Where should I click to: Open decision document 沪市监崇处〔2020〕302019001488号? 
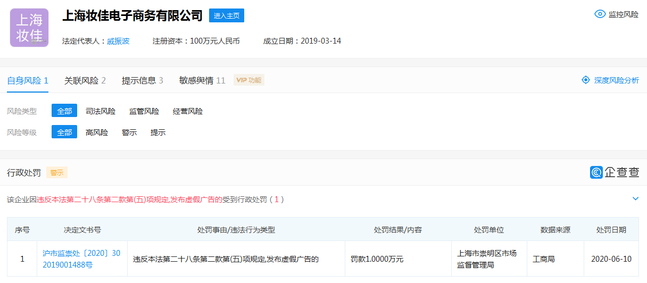81,259
